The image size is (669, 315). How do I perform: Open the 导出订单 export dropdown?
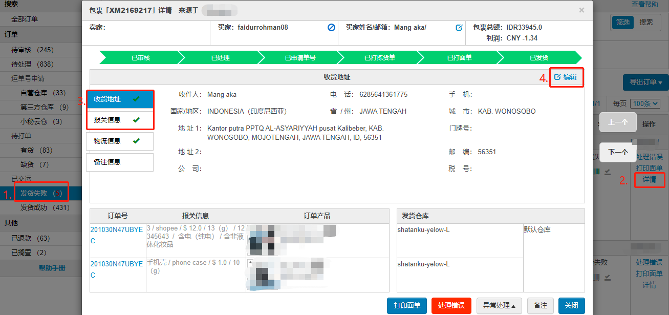645,82
